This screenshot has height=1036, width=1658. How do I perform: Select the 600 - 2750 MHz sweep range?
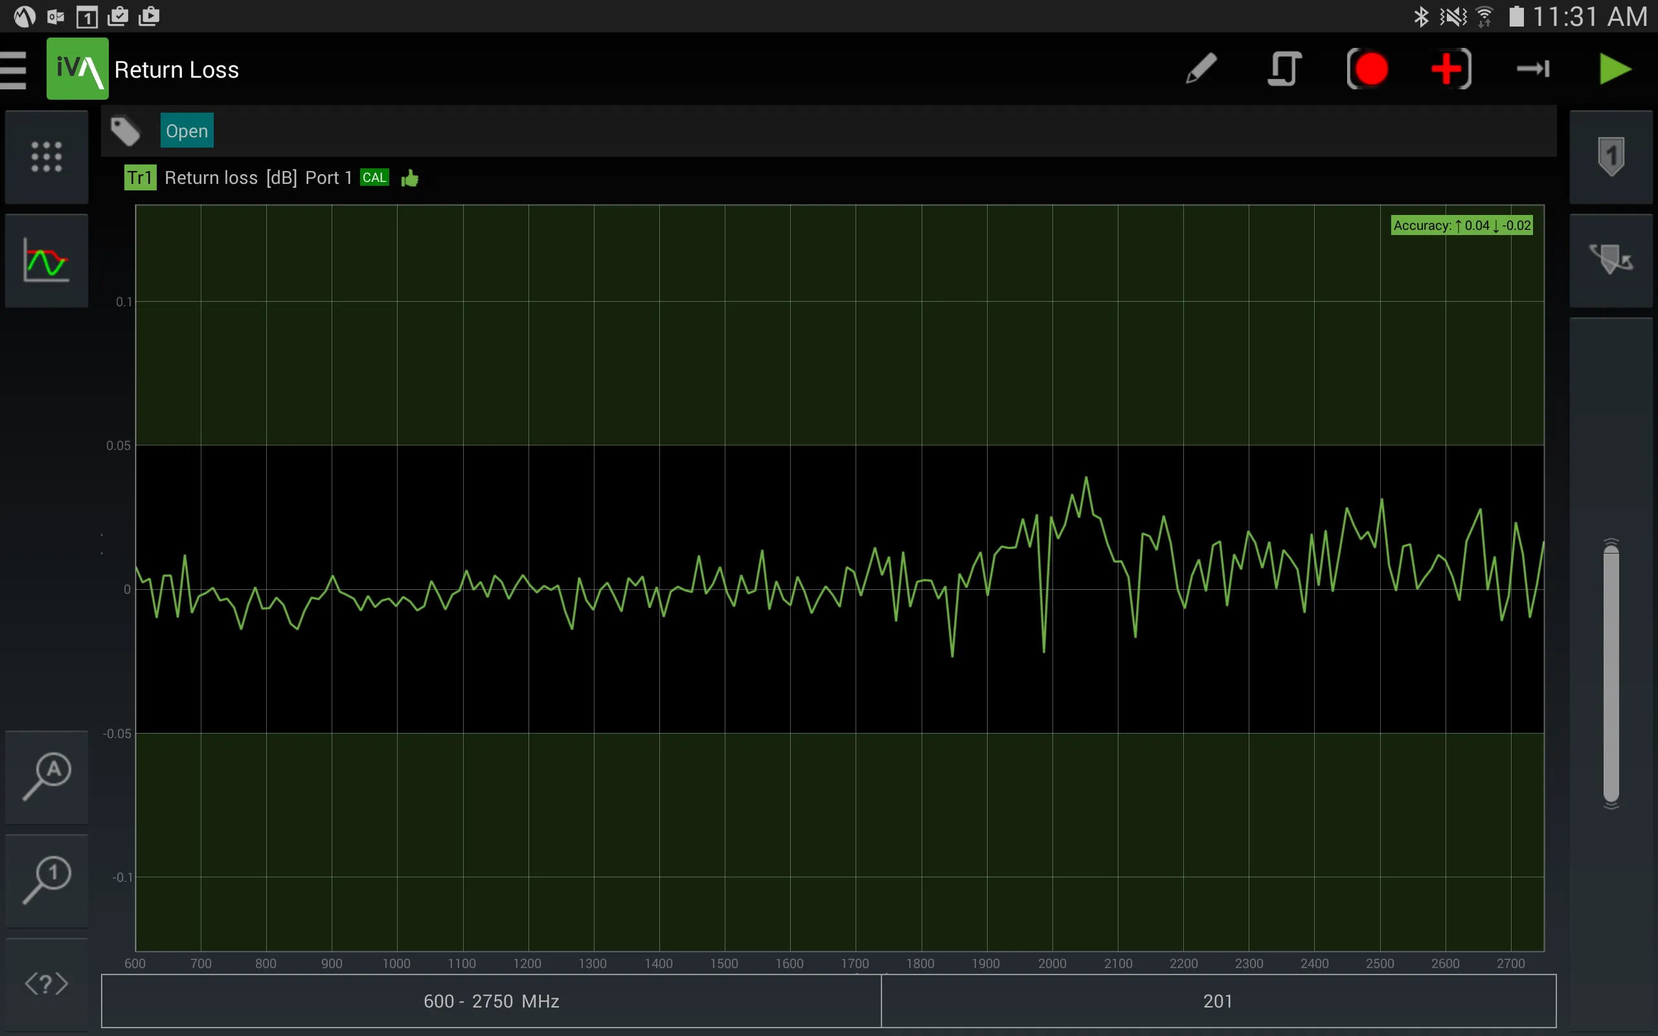click(x=490, y=1002)
